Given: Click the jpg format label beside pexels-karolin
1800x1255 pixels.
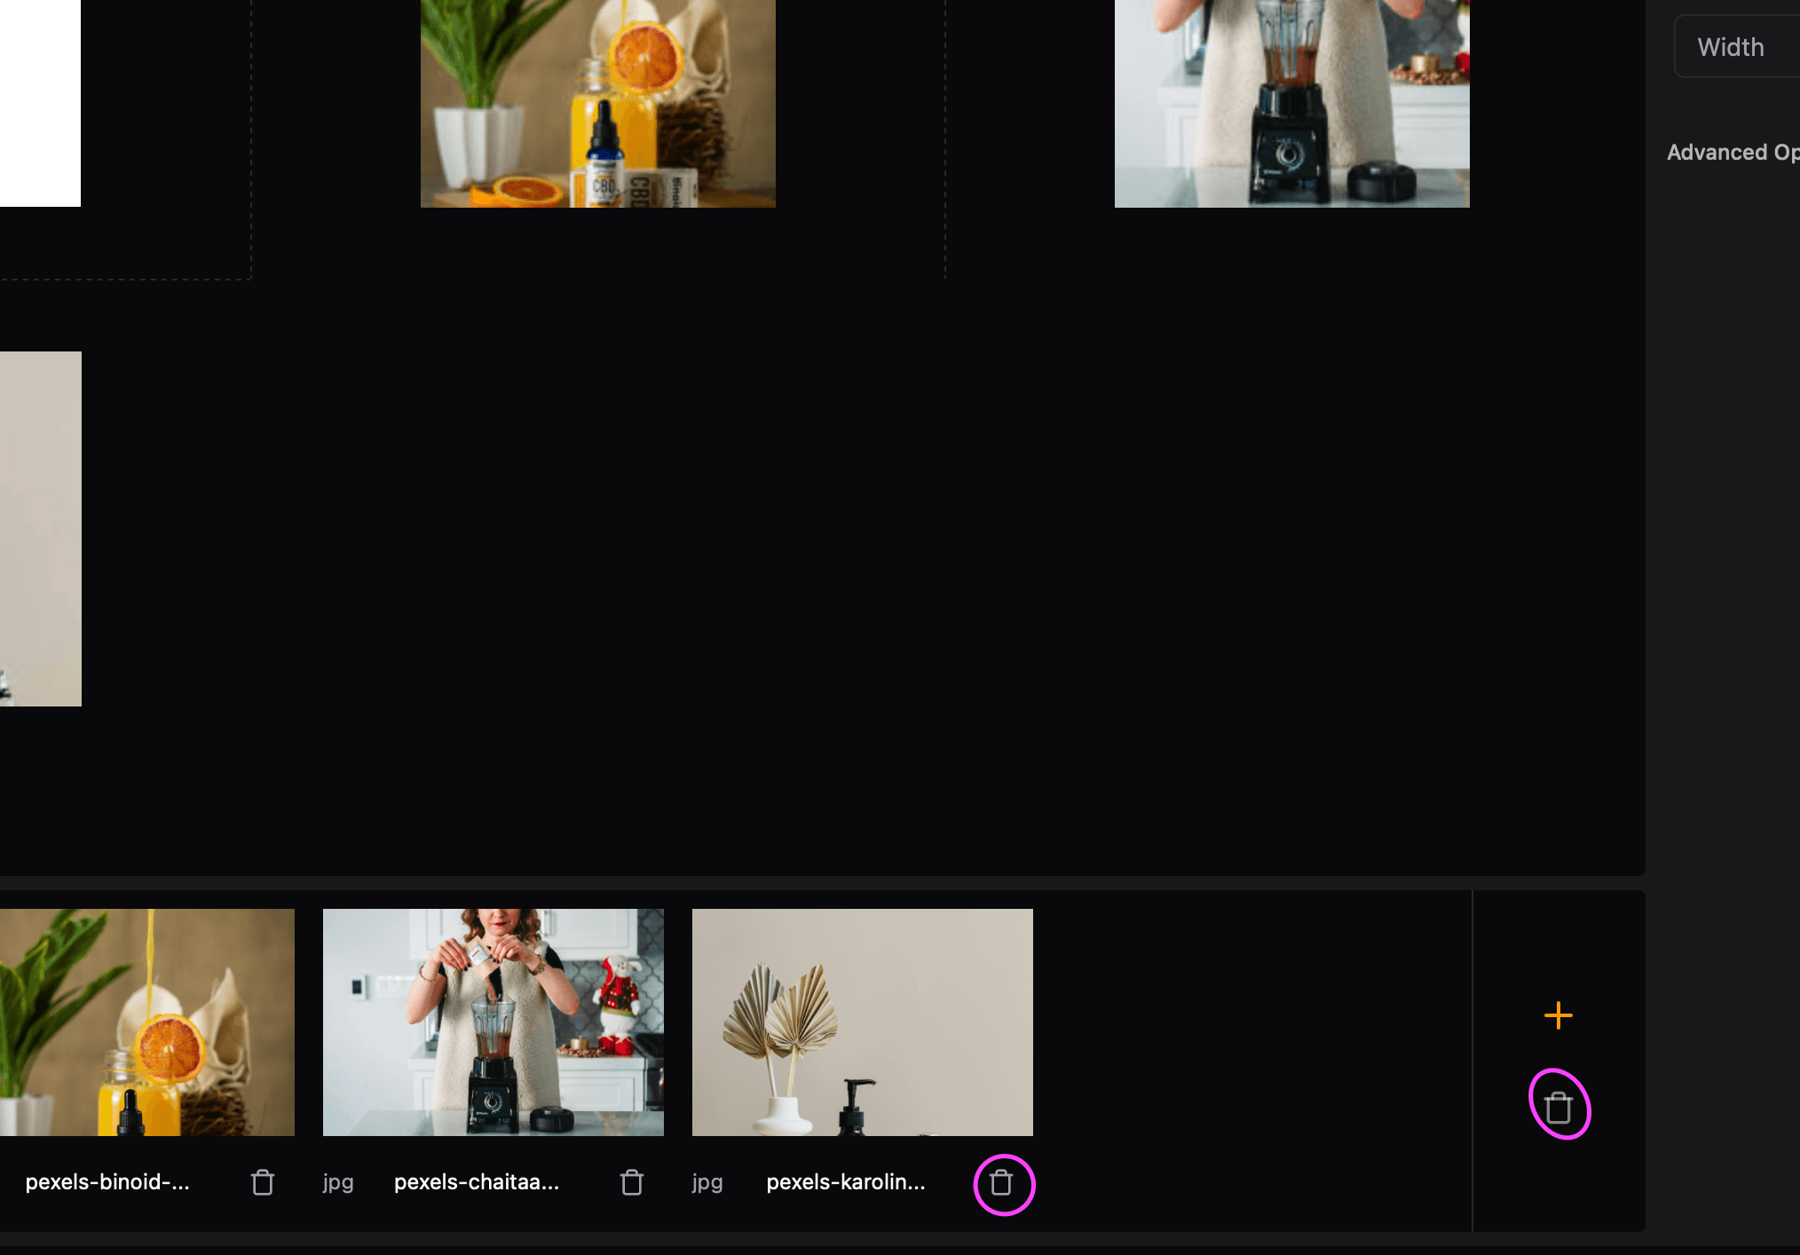Looking at the screenshot, I should point(707,1182).
